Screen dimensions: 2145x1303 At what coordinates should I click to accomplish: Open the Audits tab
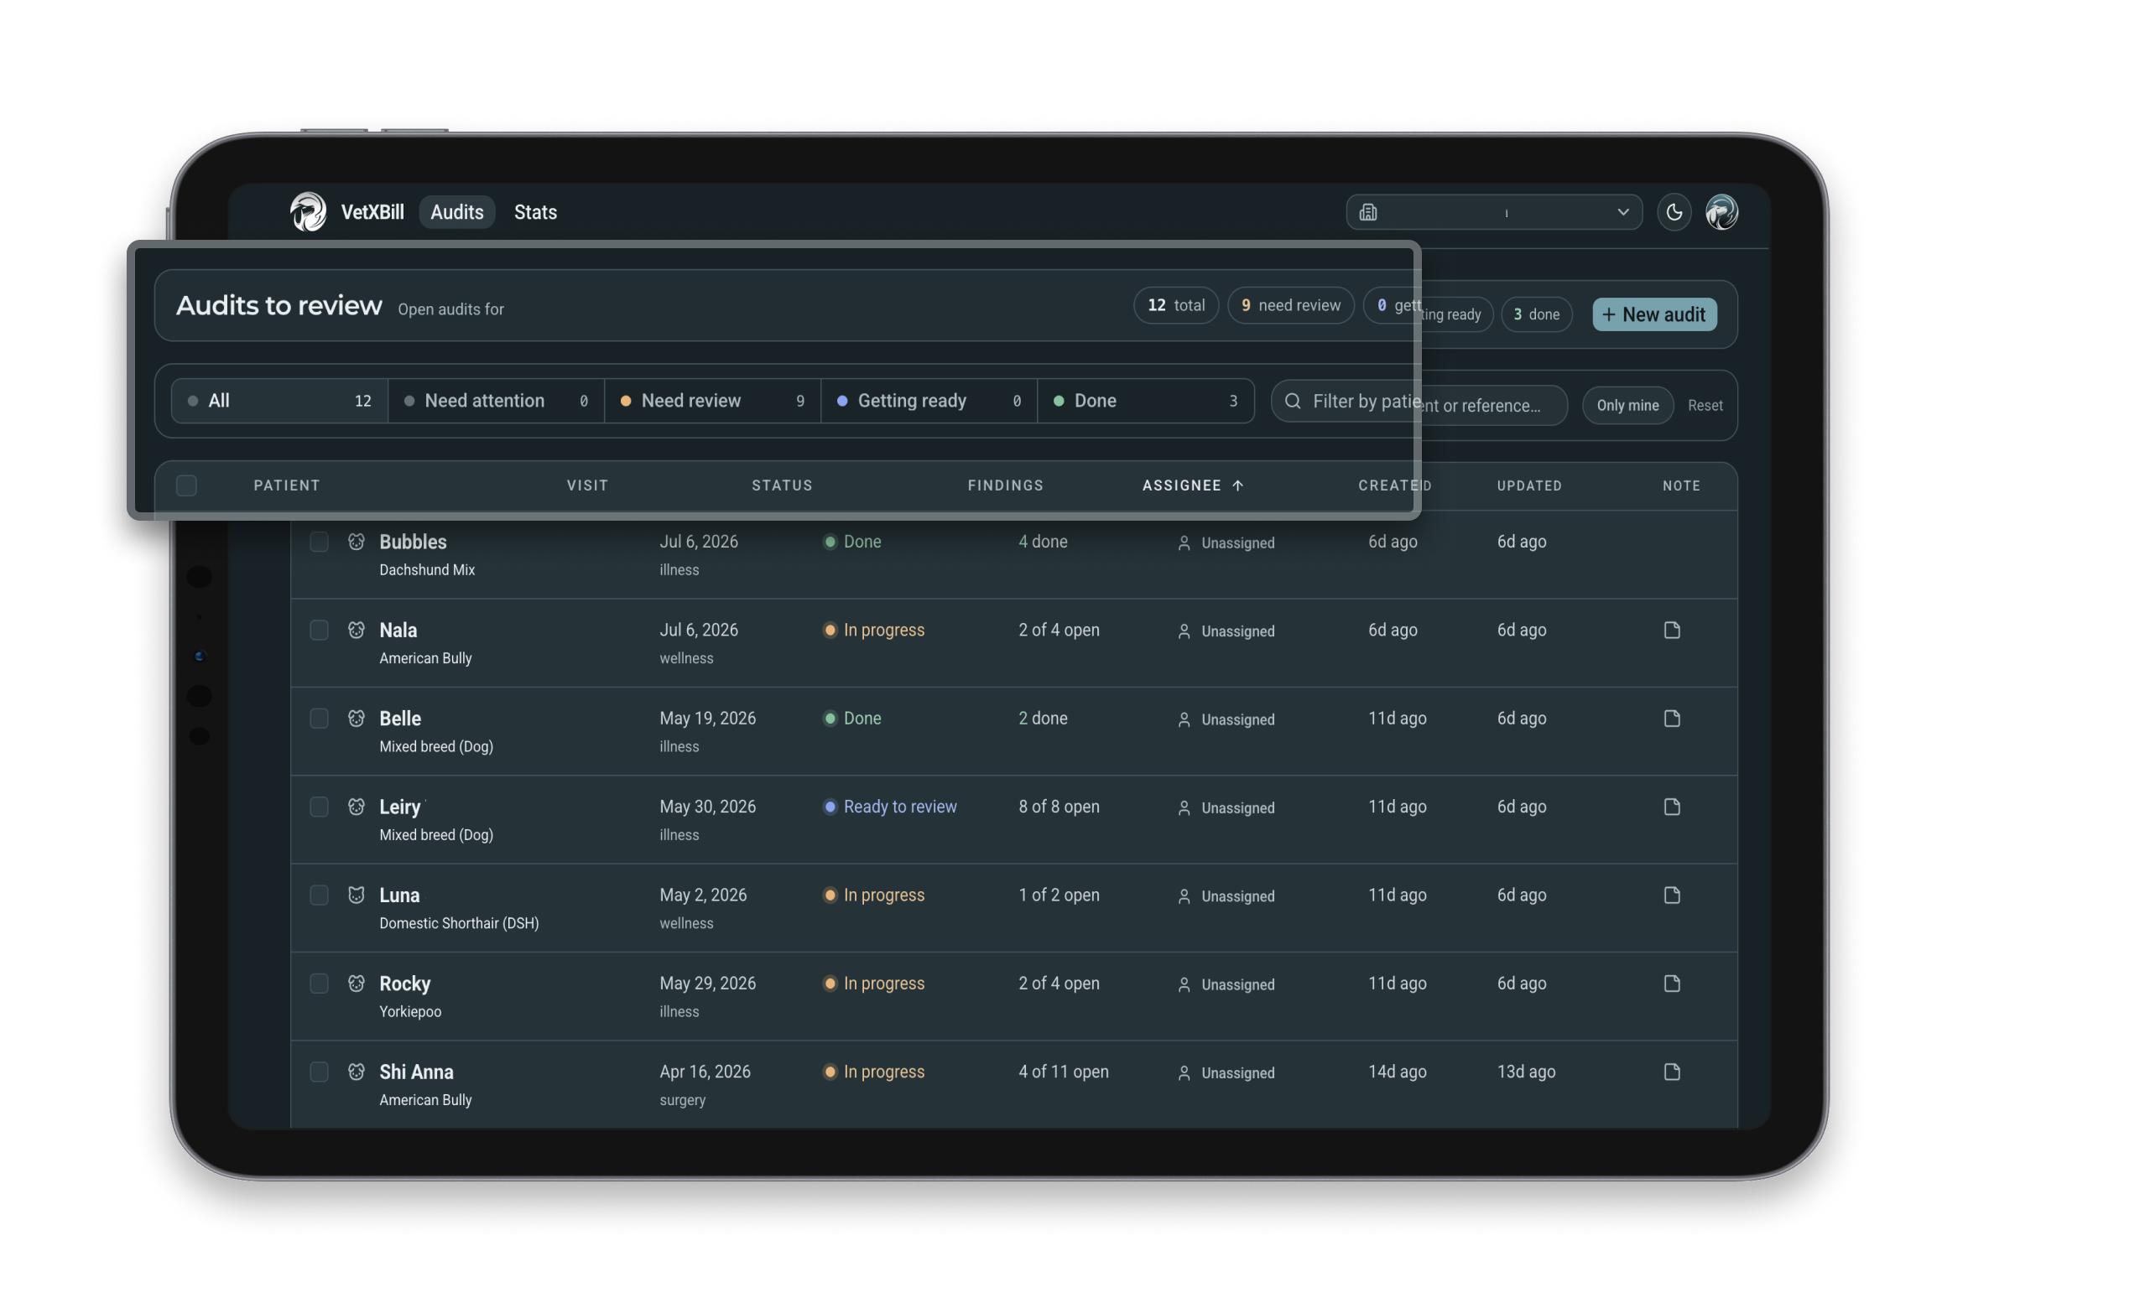(x=457, y=212)
